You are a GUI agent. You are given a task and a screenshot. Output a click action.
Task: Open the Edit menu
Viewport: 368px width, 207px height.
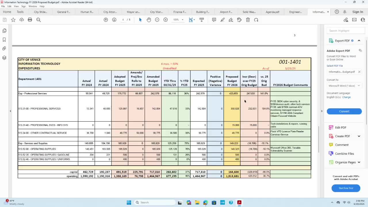click(9, 6)
